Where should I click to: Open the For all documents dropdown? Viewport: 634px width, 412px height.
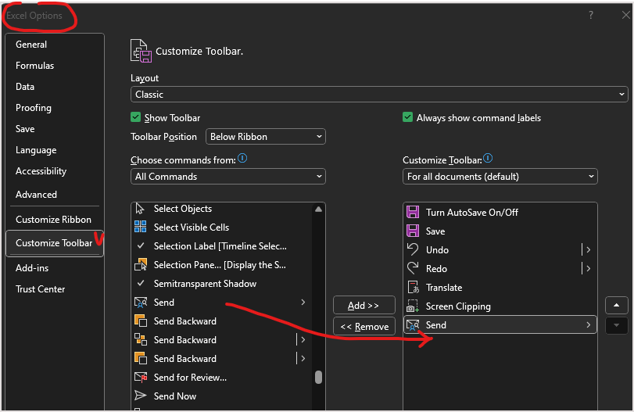500,176
